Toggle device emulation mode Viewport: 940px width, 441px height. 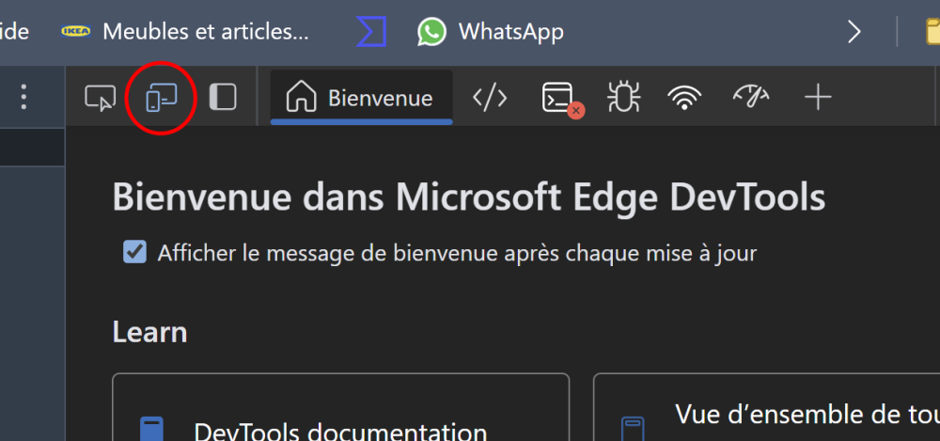(x=162, y=97)
